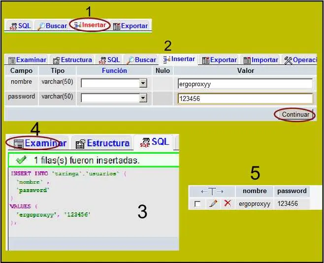Click the Exportar icon in the four-tab strip
Screen dimensions: 324x263
coord(117,27)
